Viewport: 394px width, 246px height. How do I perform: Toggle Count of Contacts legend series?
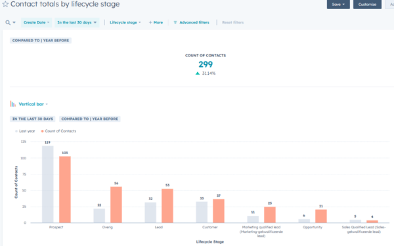58,131
